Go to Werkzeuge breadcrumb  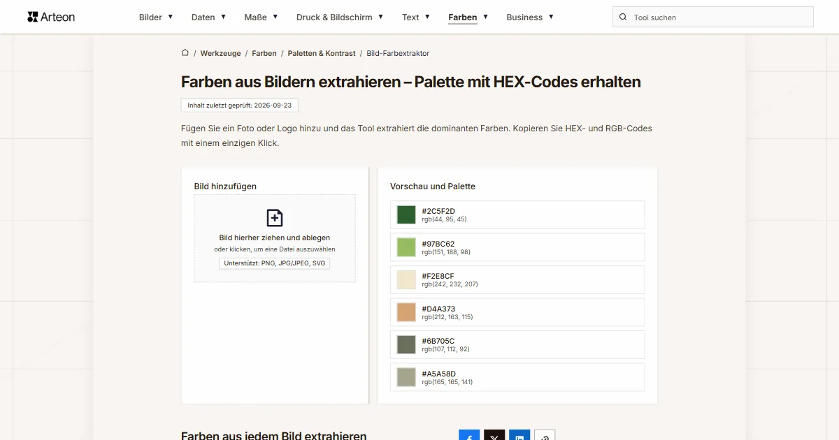click(220, 53)
